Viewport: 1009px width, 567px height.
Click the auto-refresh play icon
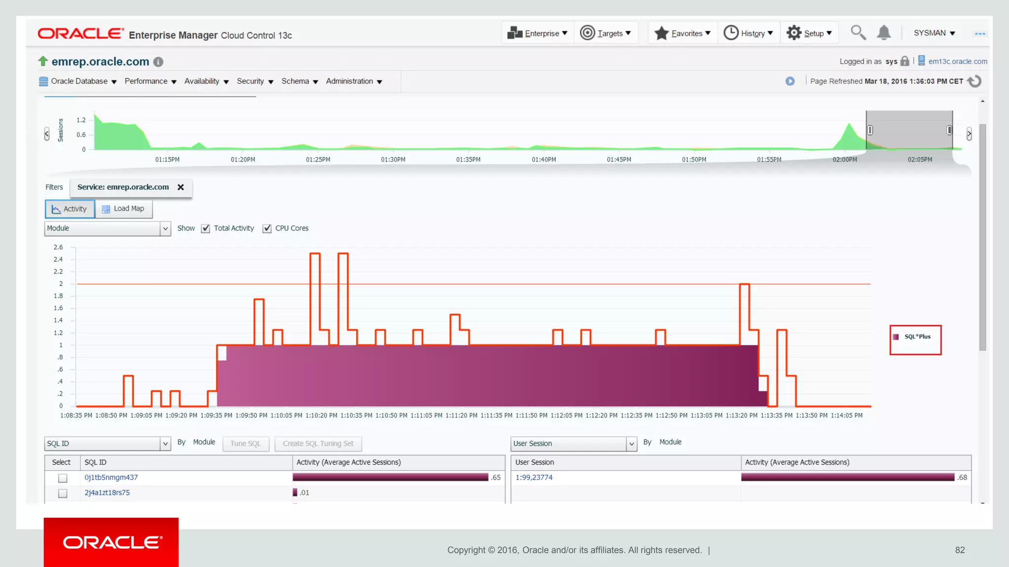coord(790,81)
